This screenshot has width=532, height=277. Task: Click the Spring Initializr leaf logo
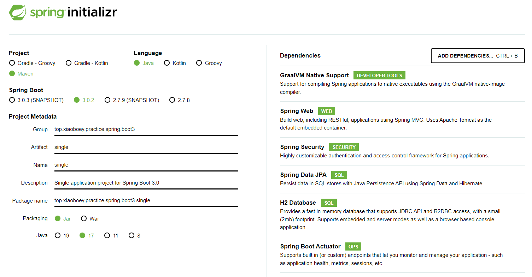tap(18, 12)
